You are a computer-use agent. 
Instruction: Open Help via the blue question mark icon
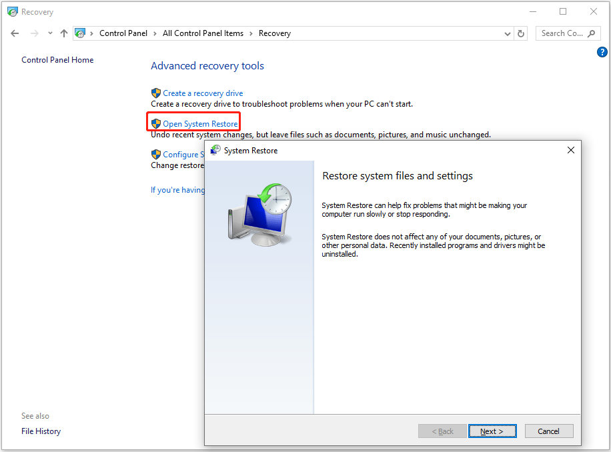[x=602, y=51]
